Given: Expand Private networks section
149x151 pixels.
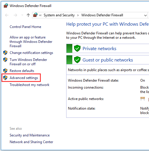Looking at the screenshot, I should click(x=99, y=48).
